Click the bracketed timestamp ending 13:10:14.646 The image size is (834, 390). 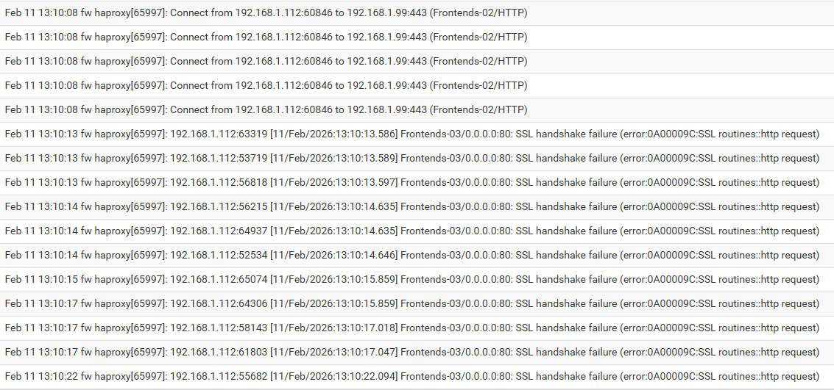coord(333,255)
